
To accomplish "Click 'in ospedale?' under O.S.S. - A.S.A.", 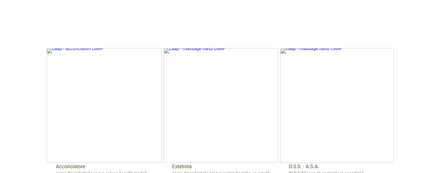I will click(351, 172).
